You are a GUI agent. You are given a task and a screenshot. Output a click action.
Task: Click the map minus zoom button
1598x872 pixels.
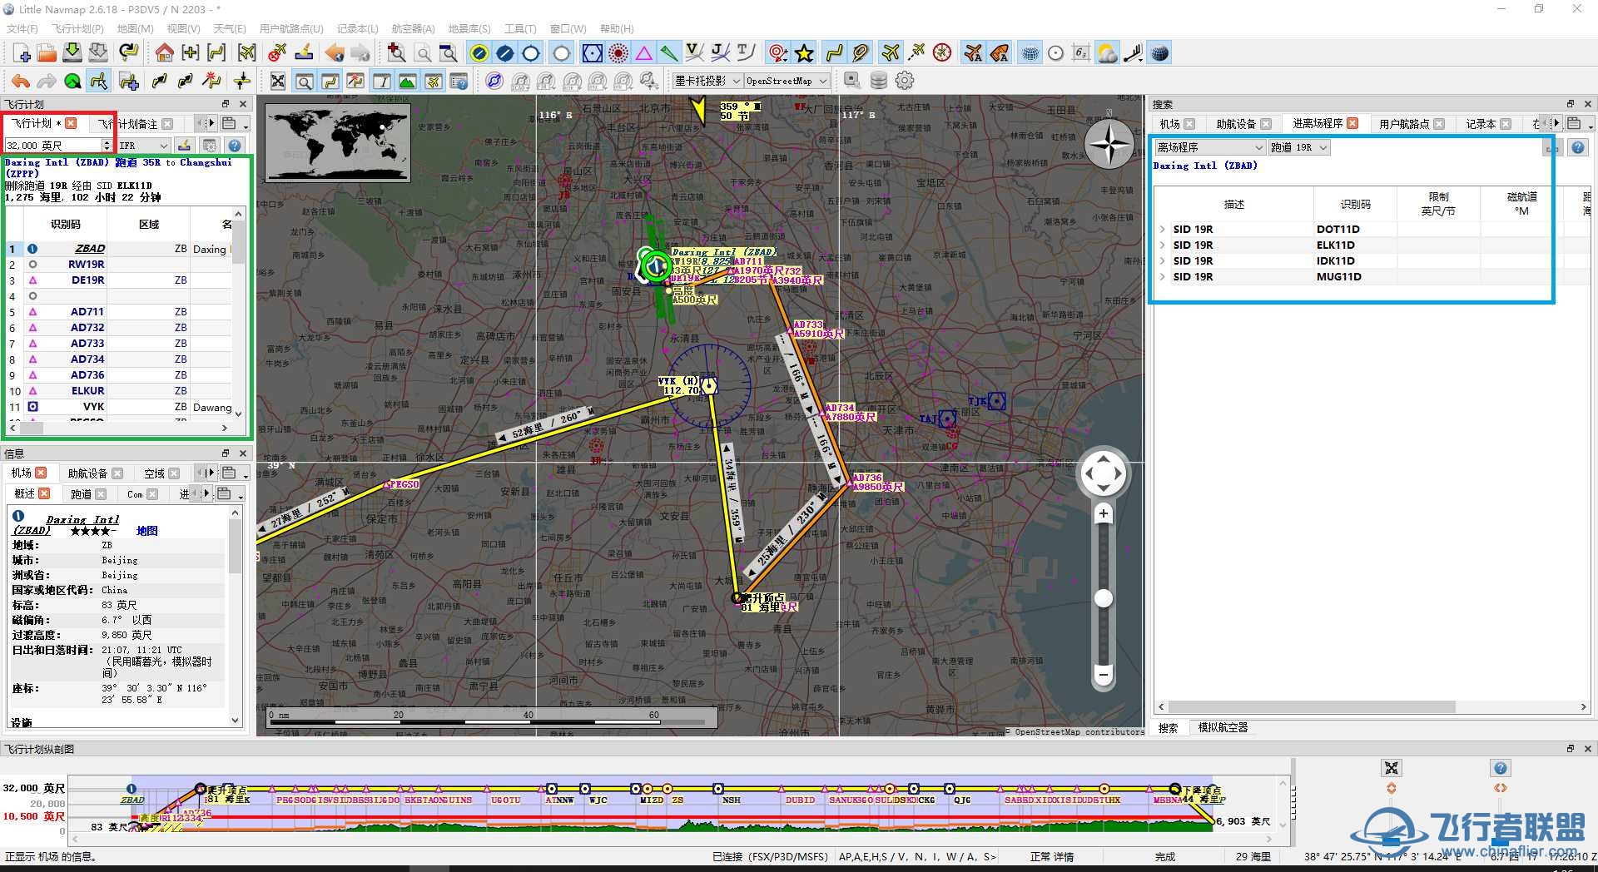1104,675
